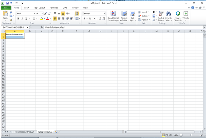Switch to Normal view in status bar
The height and width of the screenshot is (138, 206).
tap(163, 135)
